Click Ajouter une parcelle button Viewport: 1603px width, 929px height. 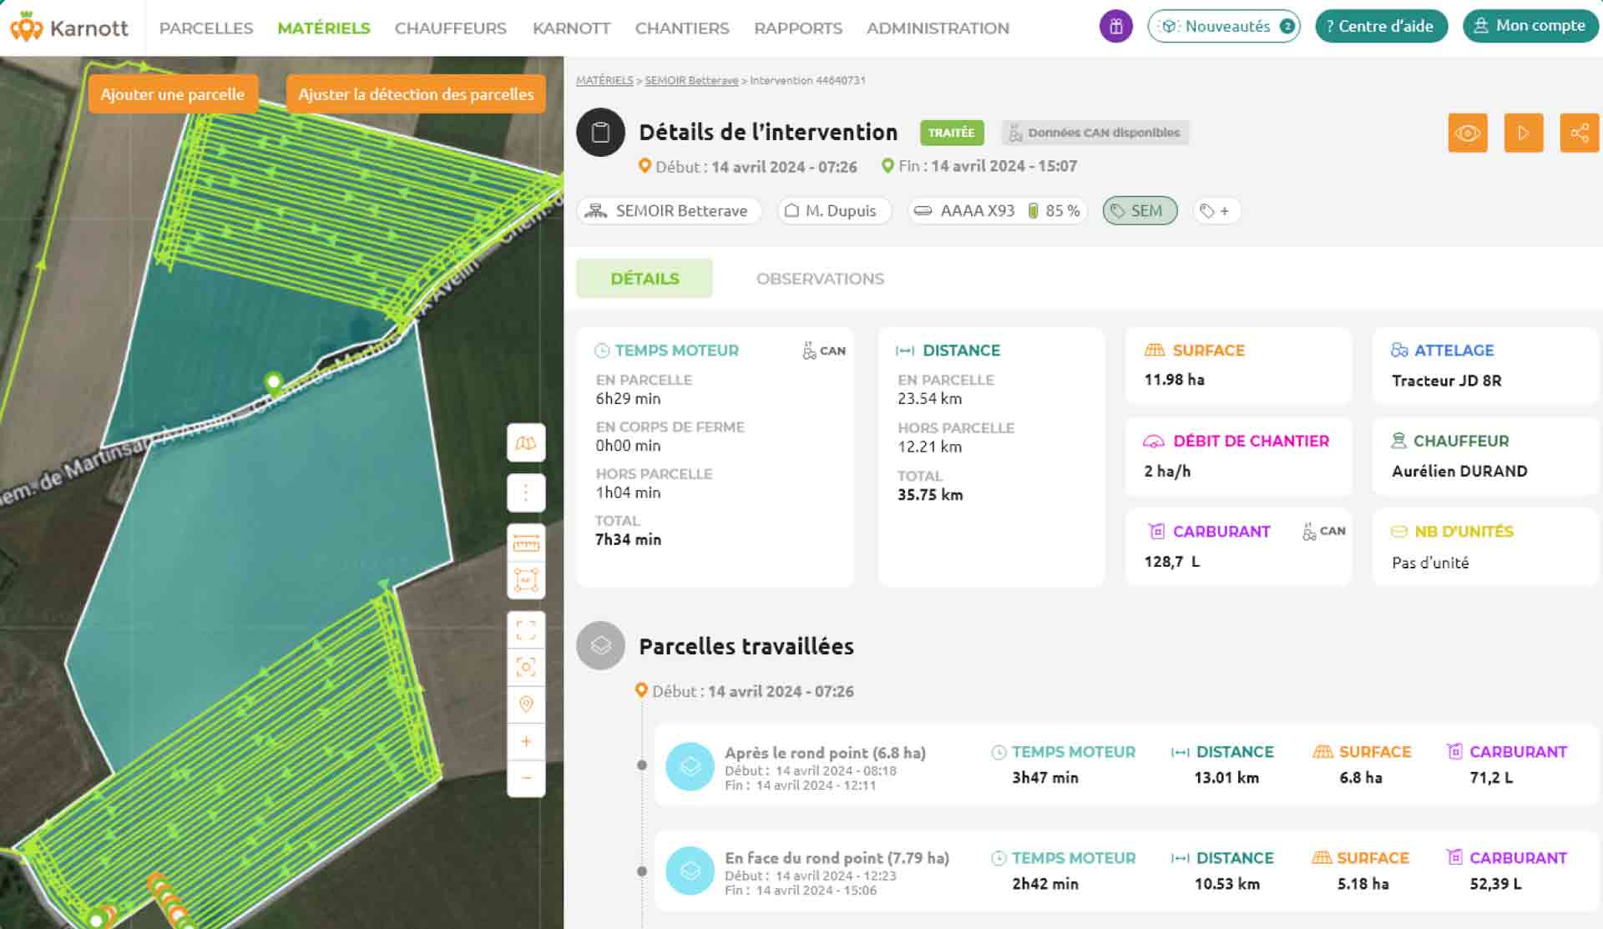point(173,94)
